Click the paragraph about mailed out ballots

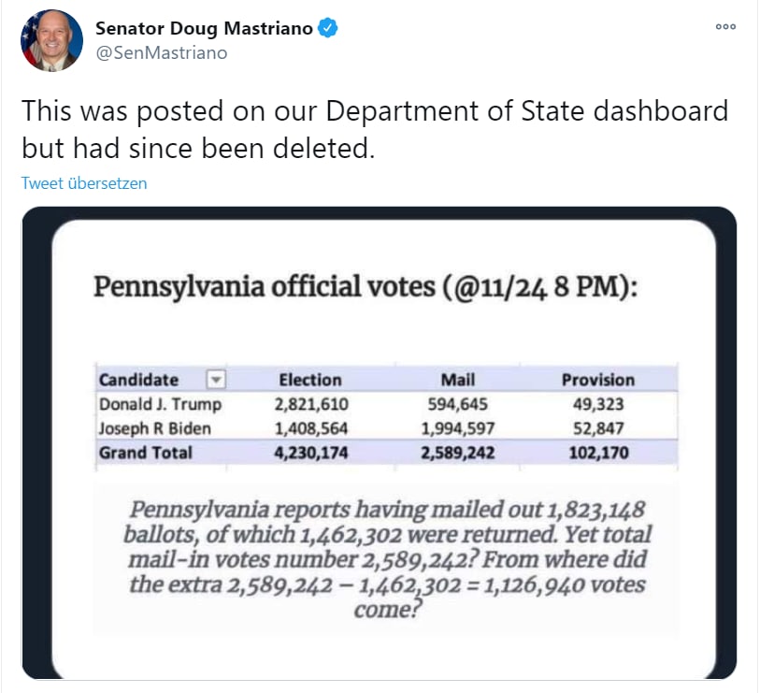388,560
